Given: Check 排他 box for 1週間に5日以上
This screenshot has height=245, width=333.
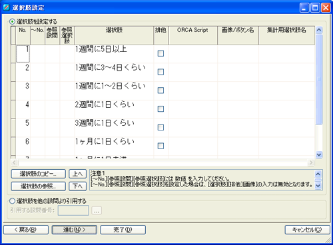Looking at the screenshot, I should click(161, 53).
